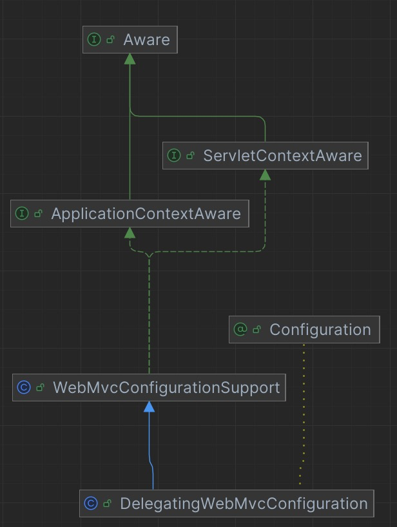Click the blue inheritance line above DelegatingWebMvcConfiguration
This screenshot has width=397, height=527.
(x=150, y=450)
